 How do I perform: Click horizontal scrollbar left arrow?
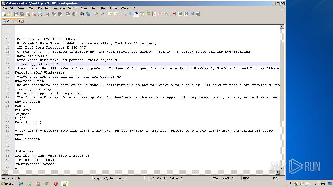(4, 172)
